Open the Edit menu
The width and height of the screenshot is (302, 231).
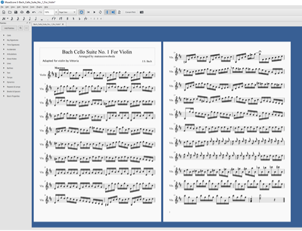click(7, 7)
